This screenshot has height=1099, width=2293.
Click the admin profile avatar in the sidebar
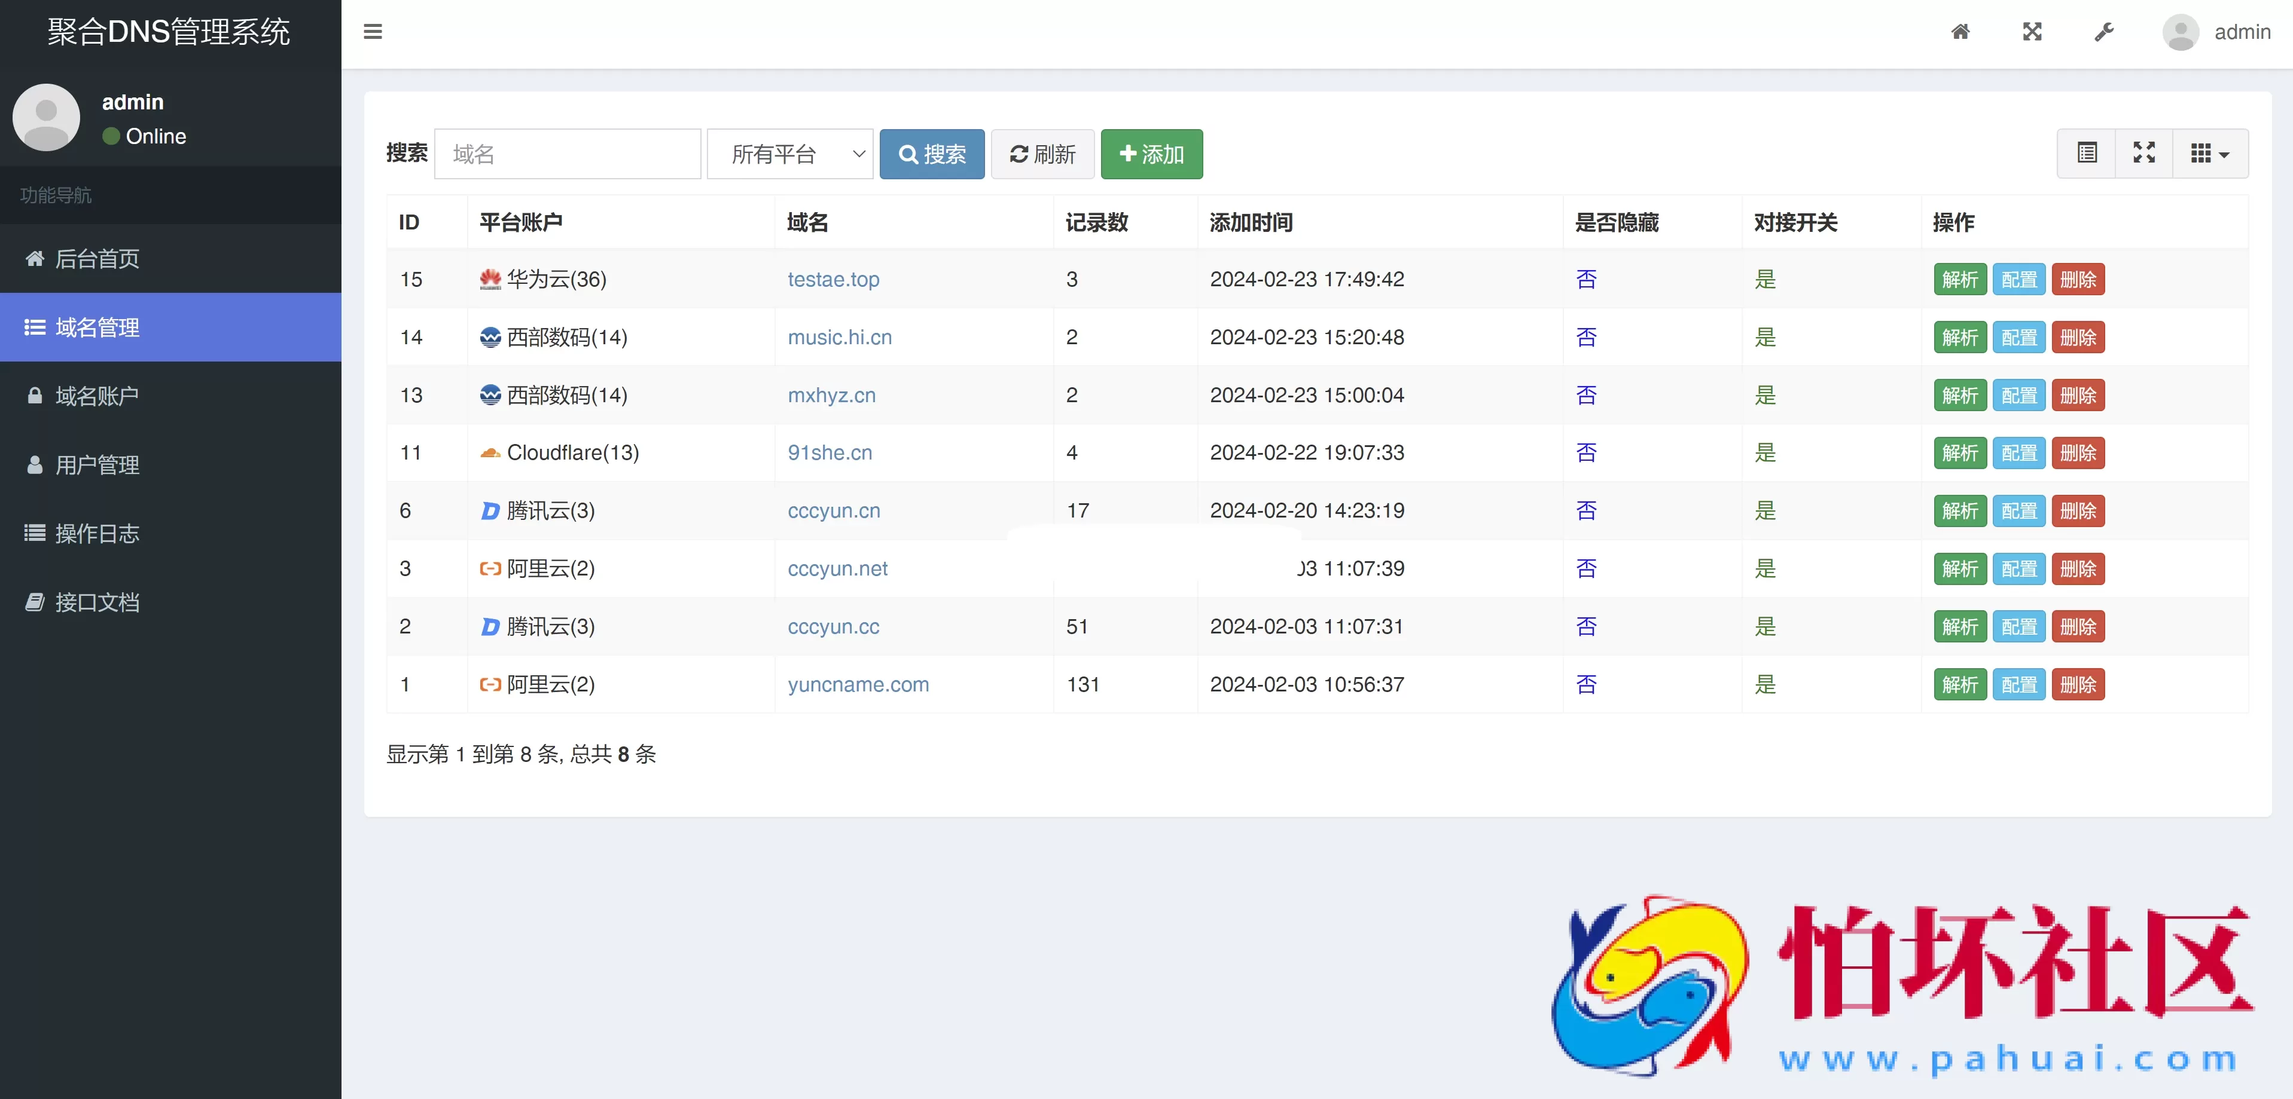pos(46,117)
